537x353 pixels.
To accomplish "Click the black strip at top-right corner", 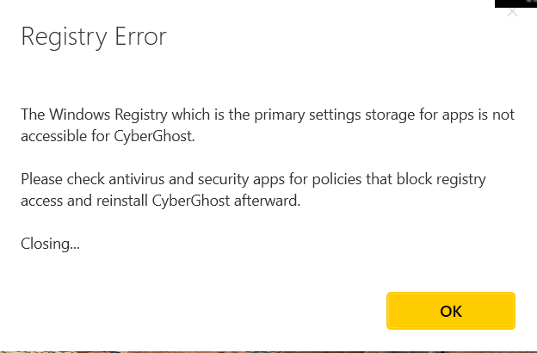I will (515, 3).
